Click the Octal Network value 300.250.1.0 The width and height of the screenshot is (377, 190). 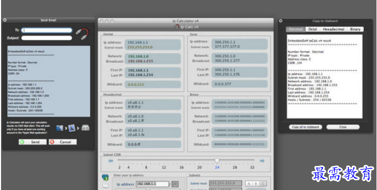pos(225,56)
